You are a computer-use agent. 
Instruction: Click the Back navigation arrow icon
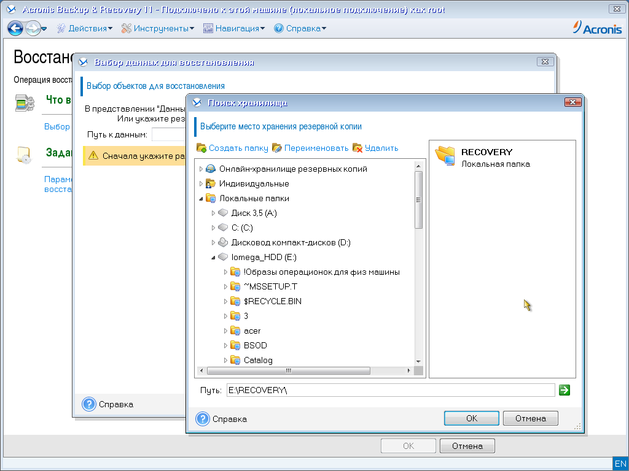15,28
